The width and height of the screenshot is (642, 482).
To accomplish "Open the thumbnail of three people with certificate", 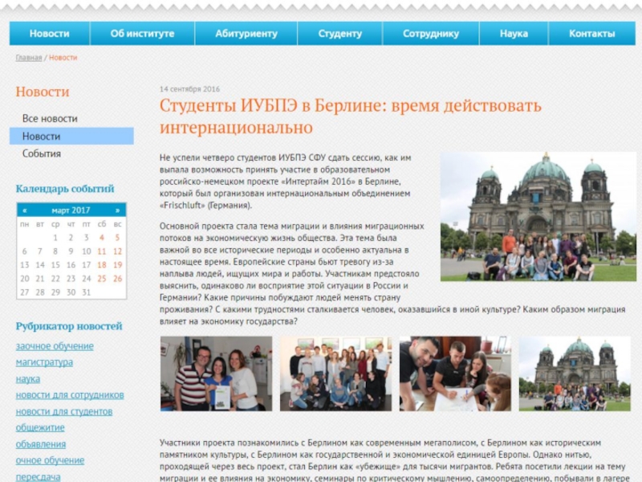I will tap(213, 374).
